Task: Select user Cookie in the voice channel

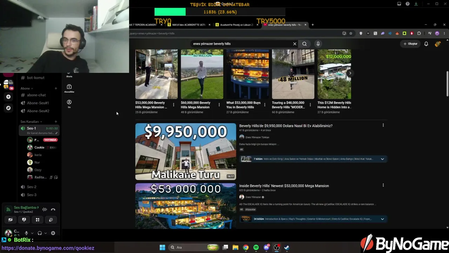Action: coord(39,148)
